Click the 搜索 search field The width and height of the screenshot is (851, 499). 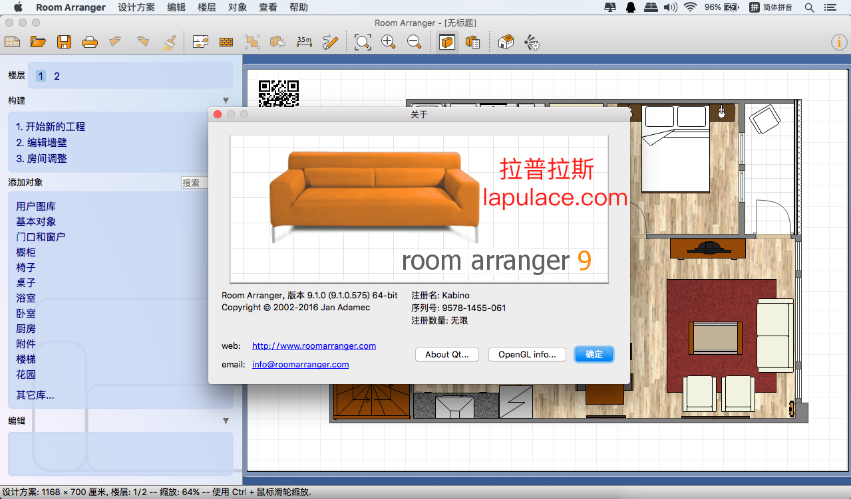point(194,183)
